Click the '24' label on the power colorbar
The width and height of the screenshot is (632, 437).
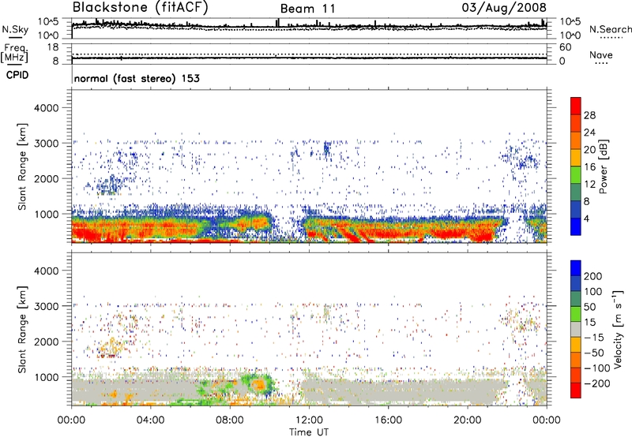(x=589, y=133)
